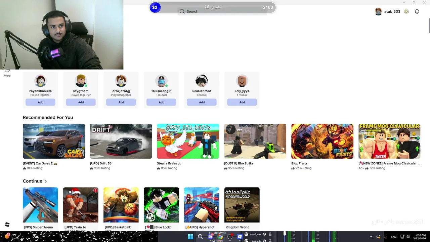
Task: Add drbkjdfbfgj as a friend
Action: pyautogui.click(x=121, y=102)
